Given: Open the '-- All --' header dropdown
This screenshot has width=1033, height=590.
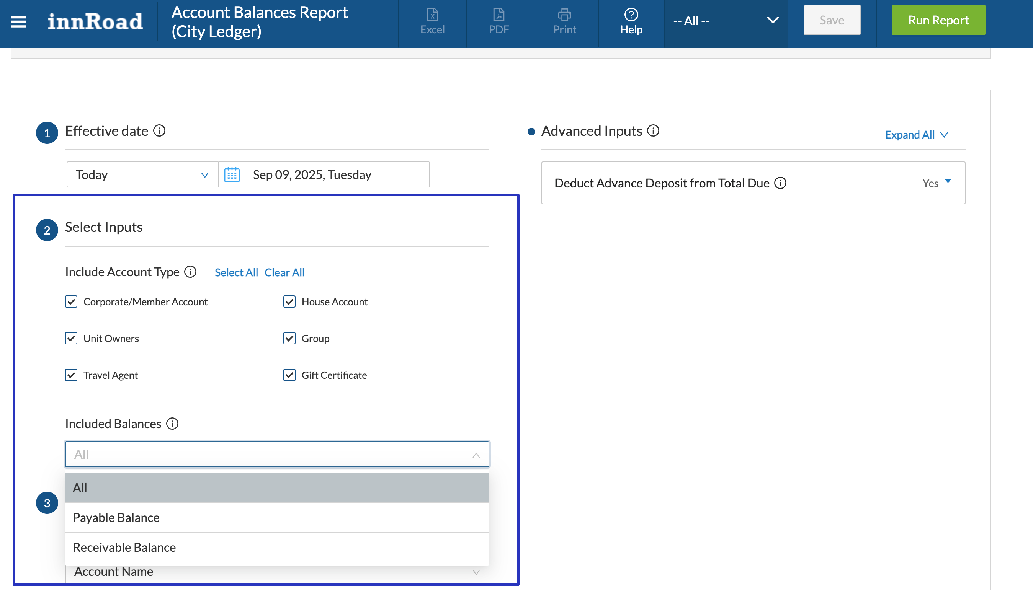Looking at the screenshot, I should pos(725,21).
